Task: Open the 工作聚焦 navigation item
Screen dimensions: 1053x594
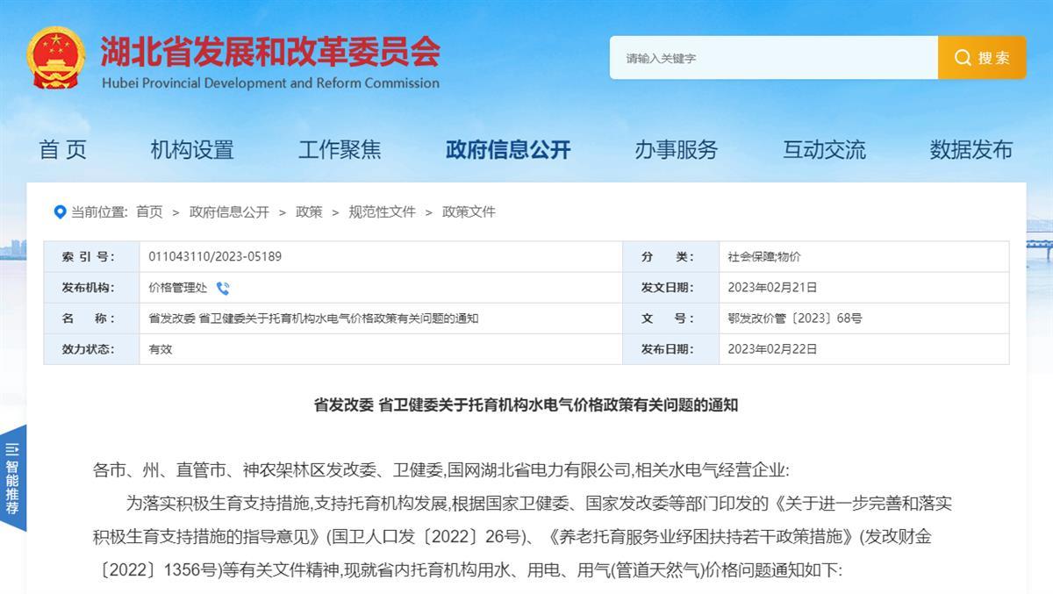Action: (340, 150)
